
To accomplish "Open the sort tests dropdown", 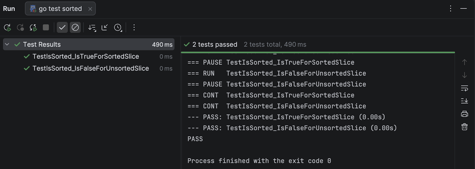I will tap(92, 28).
